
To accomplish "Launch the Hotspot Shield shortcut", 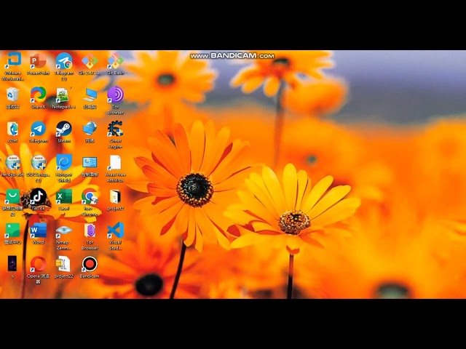I will coord(64,169).
